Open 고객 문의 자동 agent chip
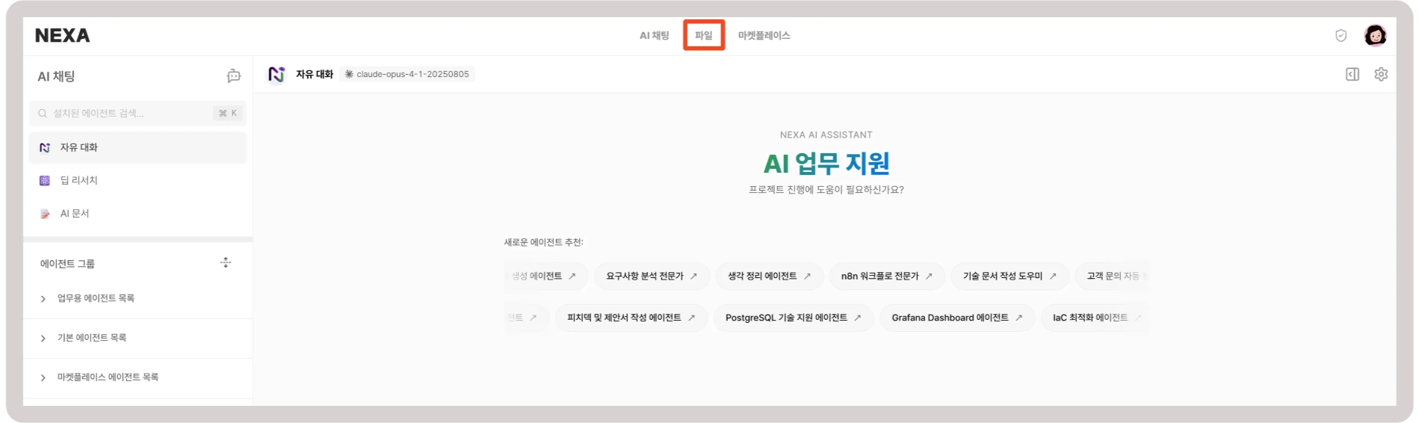1419x423 pixels. pos(1113,276)
